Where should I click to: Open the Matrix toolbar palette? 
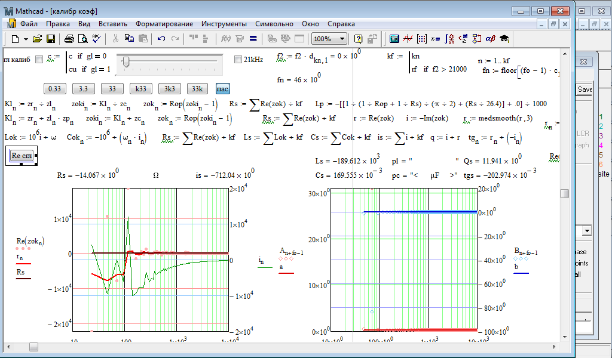tap(422, 39)
